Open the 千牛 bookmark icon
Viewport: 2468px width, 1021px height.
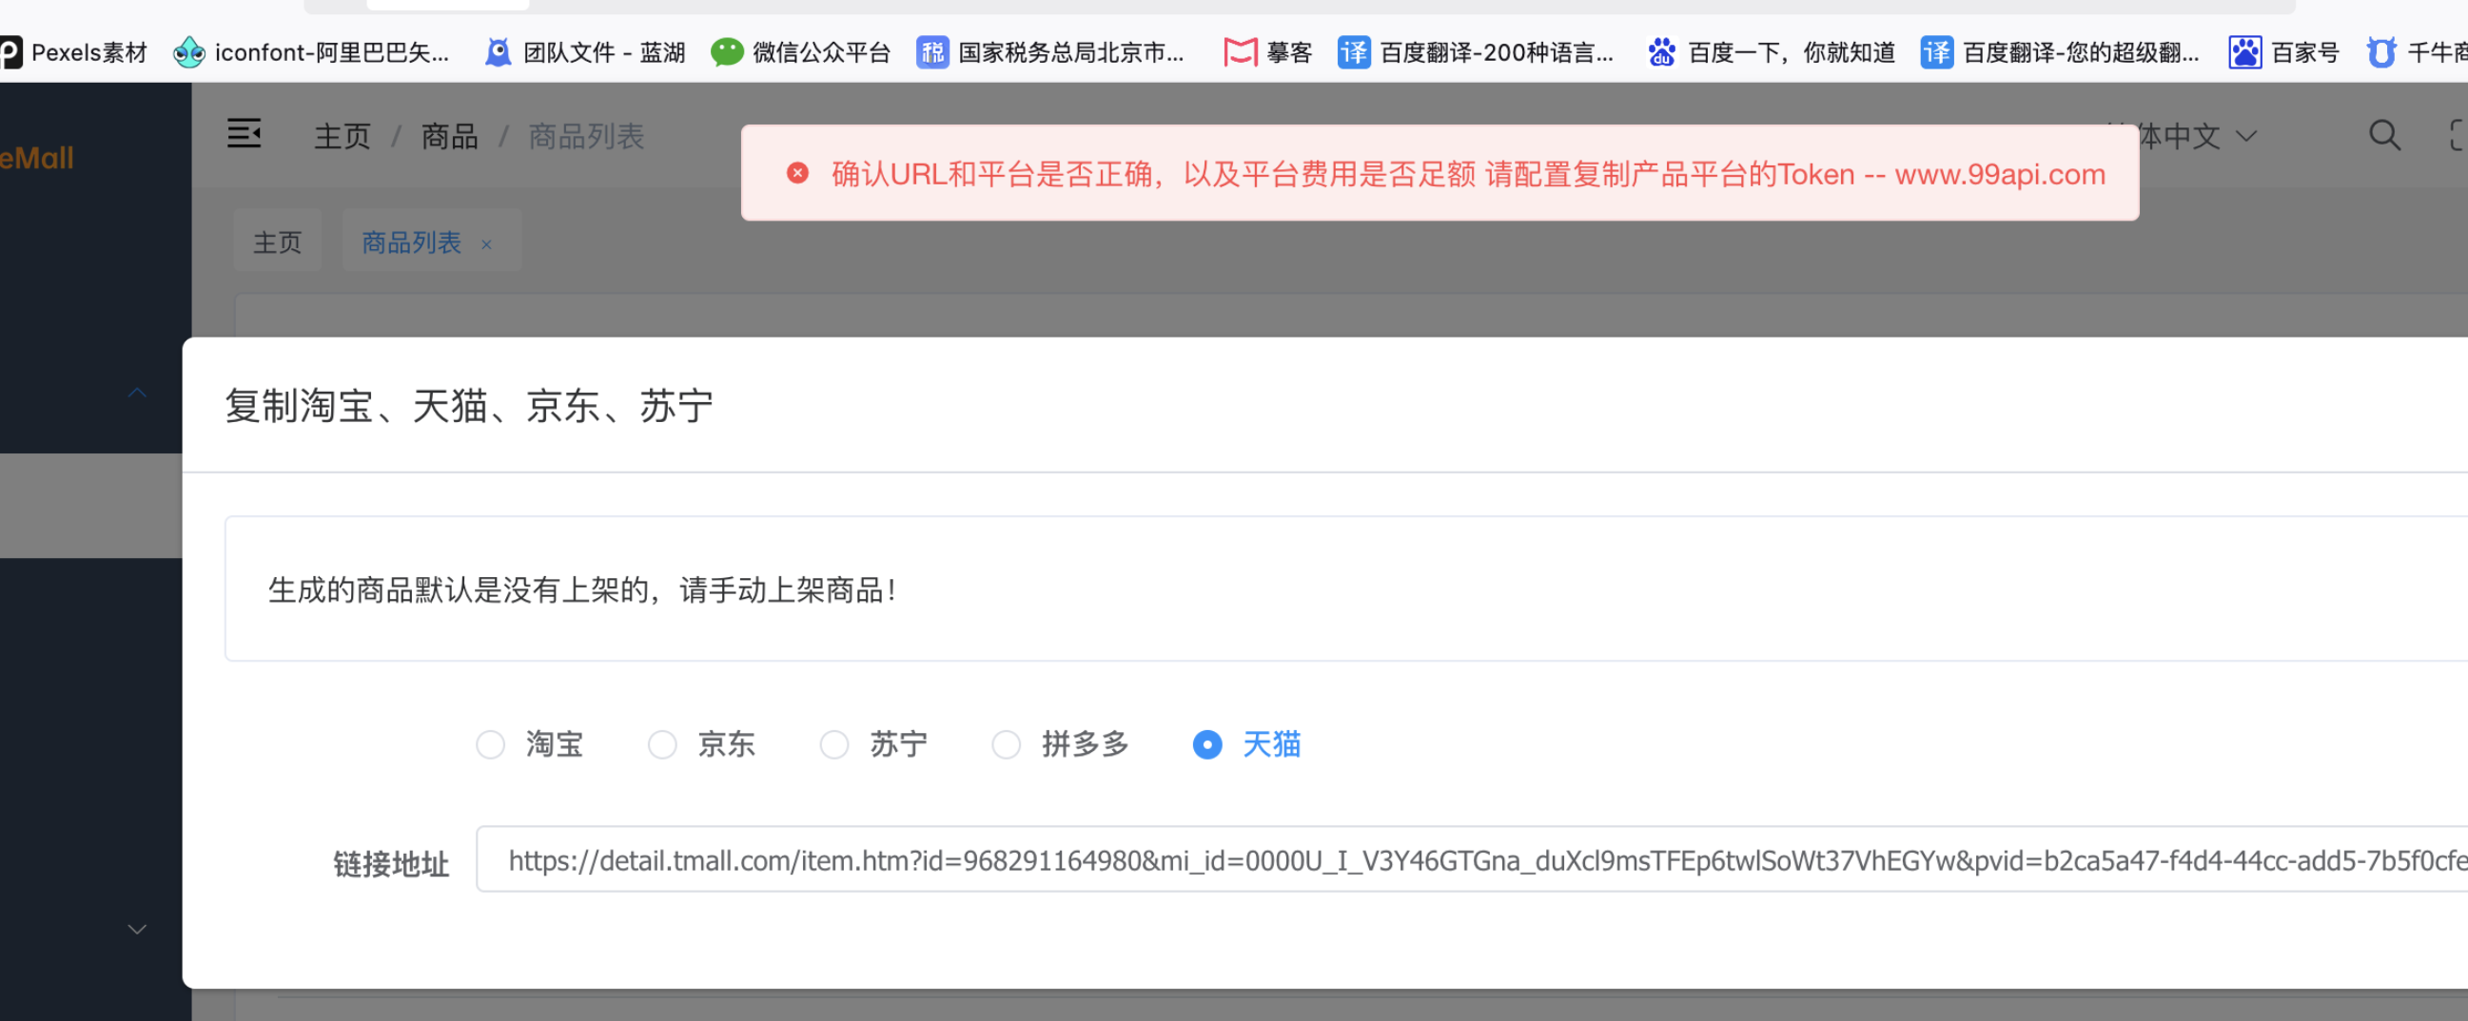2380,51
